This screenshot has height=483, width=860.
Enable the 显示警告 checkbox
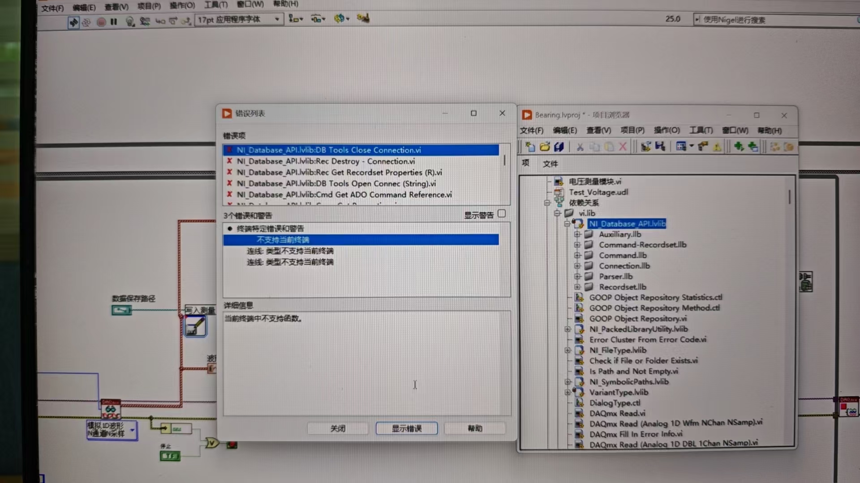pyautogui.click(x=502, y=214)
